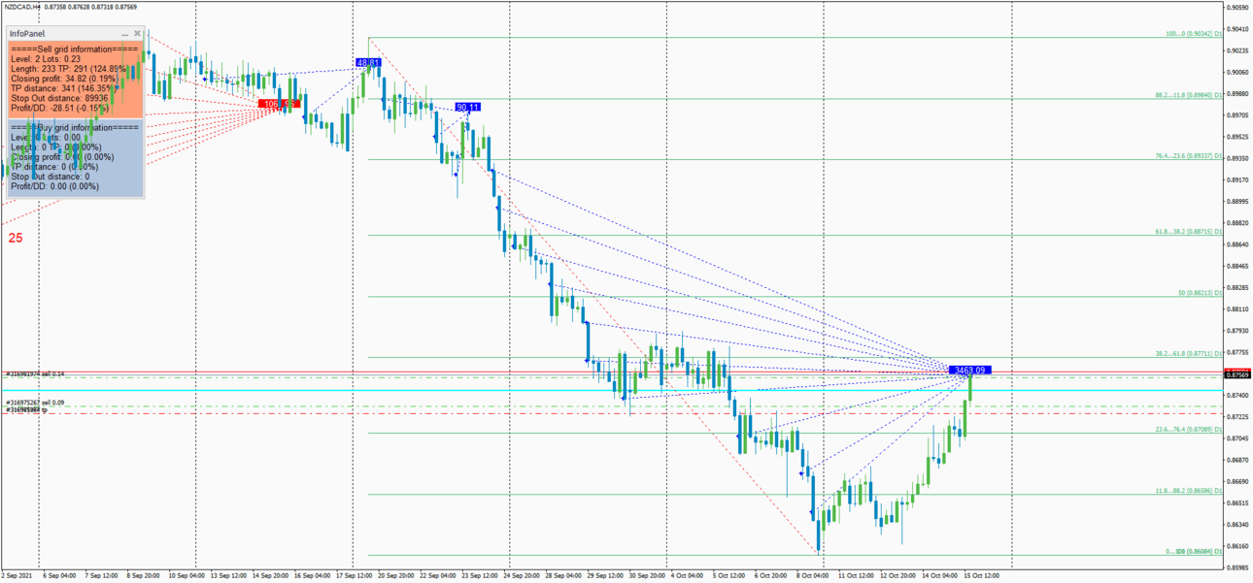
Task: Select the Buy grid information header line
Action: pyautogui.click(x=75, y=127)
